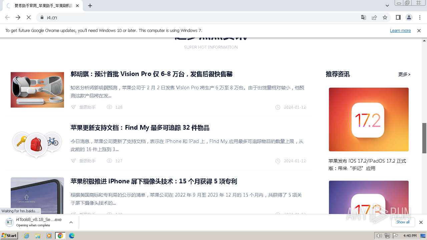
Task: Click 更多 link in 推荐资讯
Action: click(404, 74)
